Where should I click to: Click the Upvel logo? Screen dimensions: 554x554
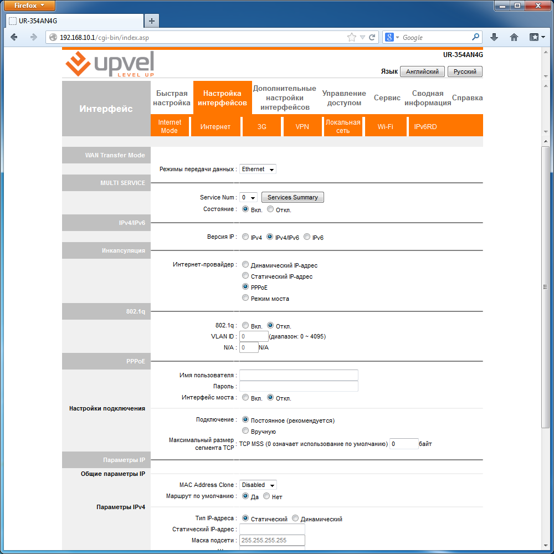tap(110, 64)
